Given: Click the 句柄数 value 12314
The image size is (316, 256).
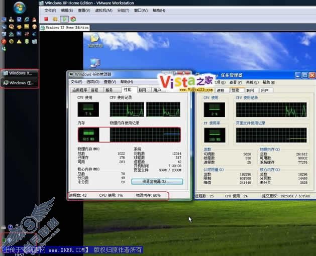Looking at the screenshot, I should coord(176,154).
